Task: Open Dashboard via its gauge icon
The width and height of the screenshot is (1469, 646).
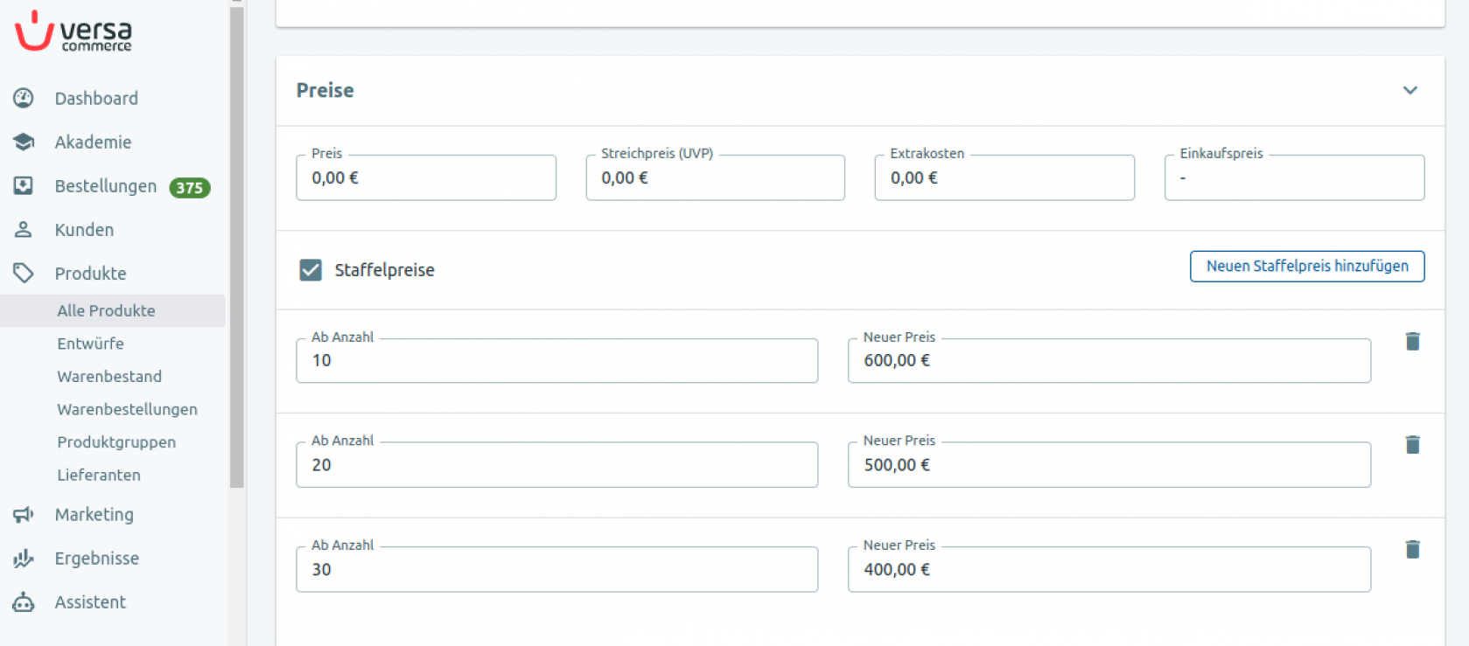Action: point(24,98)
